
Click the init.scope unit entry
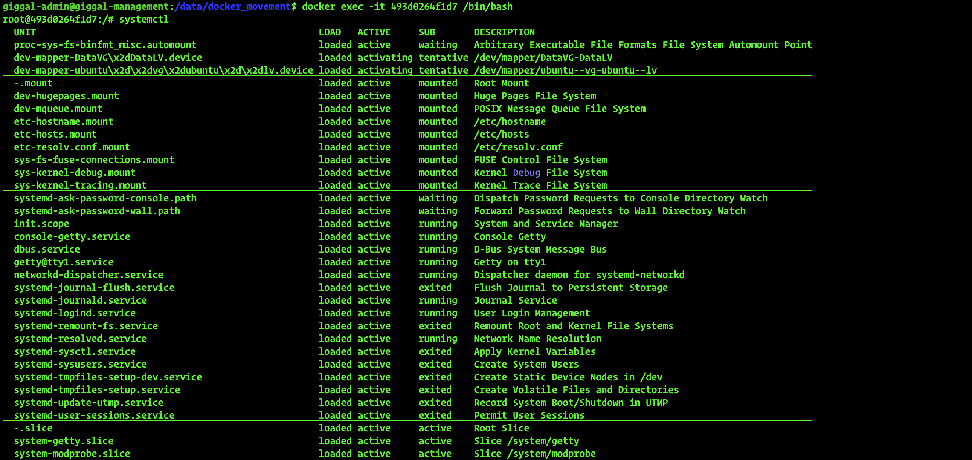[41, 224]
